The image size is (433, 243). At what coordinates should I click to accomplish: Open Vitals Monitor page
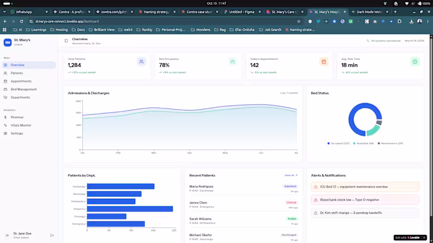point(29,125)
